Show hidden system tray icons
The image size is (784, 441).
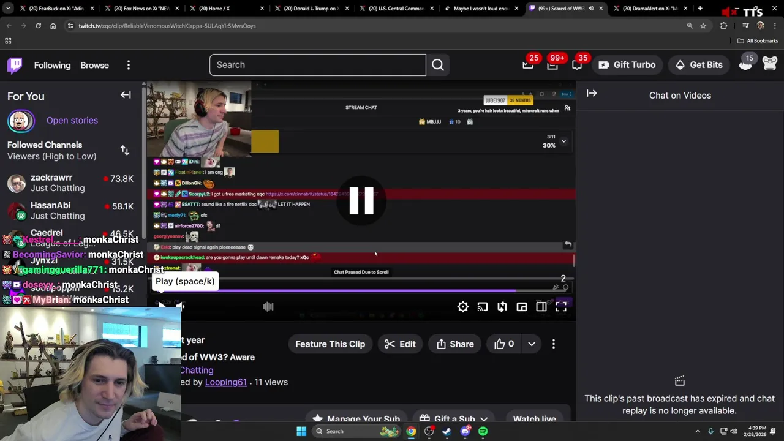(x=698, y=431)
